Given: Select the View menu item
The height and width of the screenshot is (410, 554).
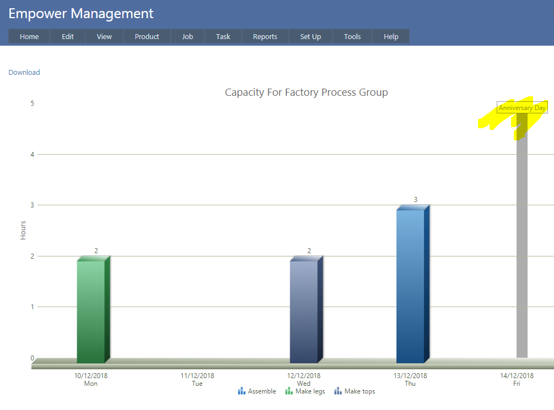Looking at the screenshot, I should tap(104, 36).
